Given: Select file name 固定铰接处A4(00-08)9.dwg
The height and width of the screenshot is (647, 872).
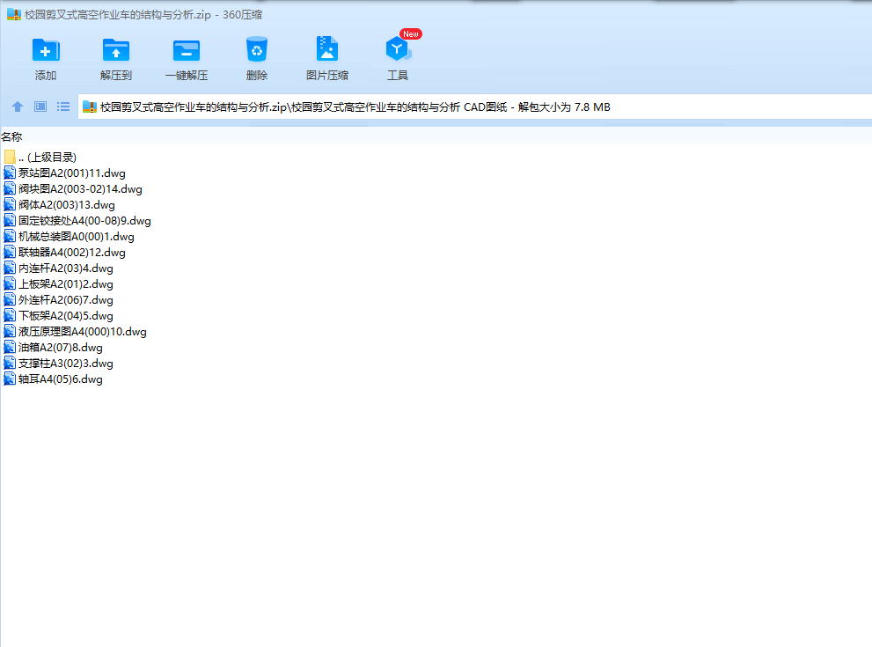Looking at the screenshot, I should [x=84, y=221].
